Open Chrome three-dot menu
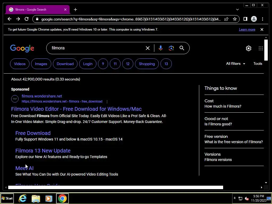The width and height of the screenshot is (272, 204). click(x=262, y=19)
